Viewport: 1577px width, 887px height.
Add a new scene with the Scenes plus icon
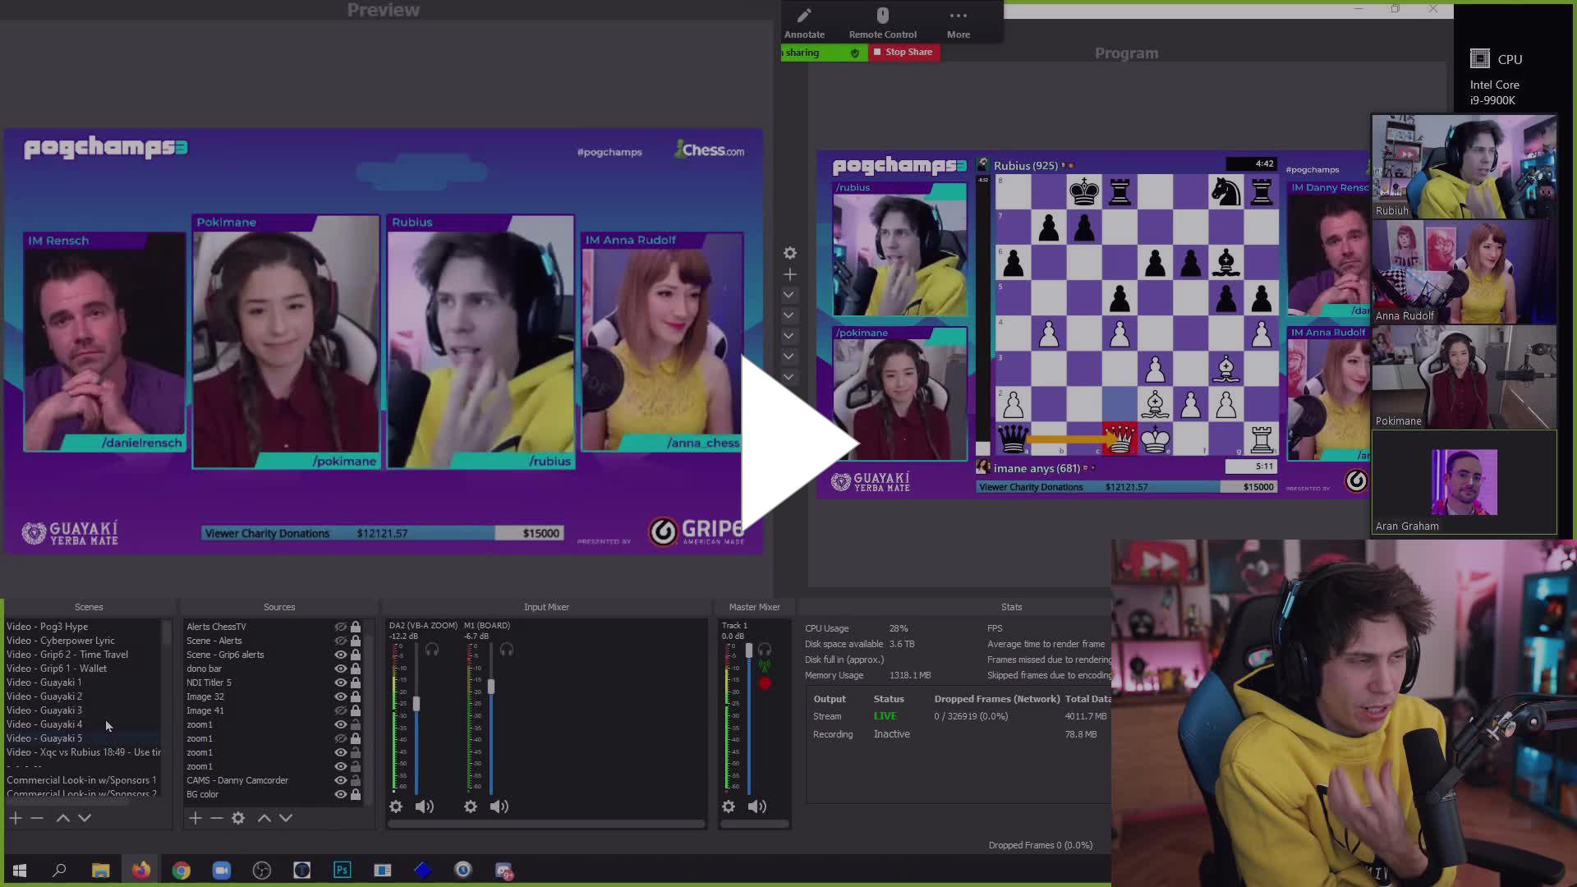tap(16, 818)
